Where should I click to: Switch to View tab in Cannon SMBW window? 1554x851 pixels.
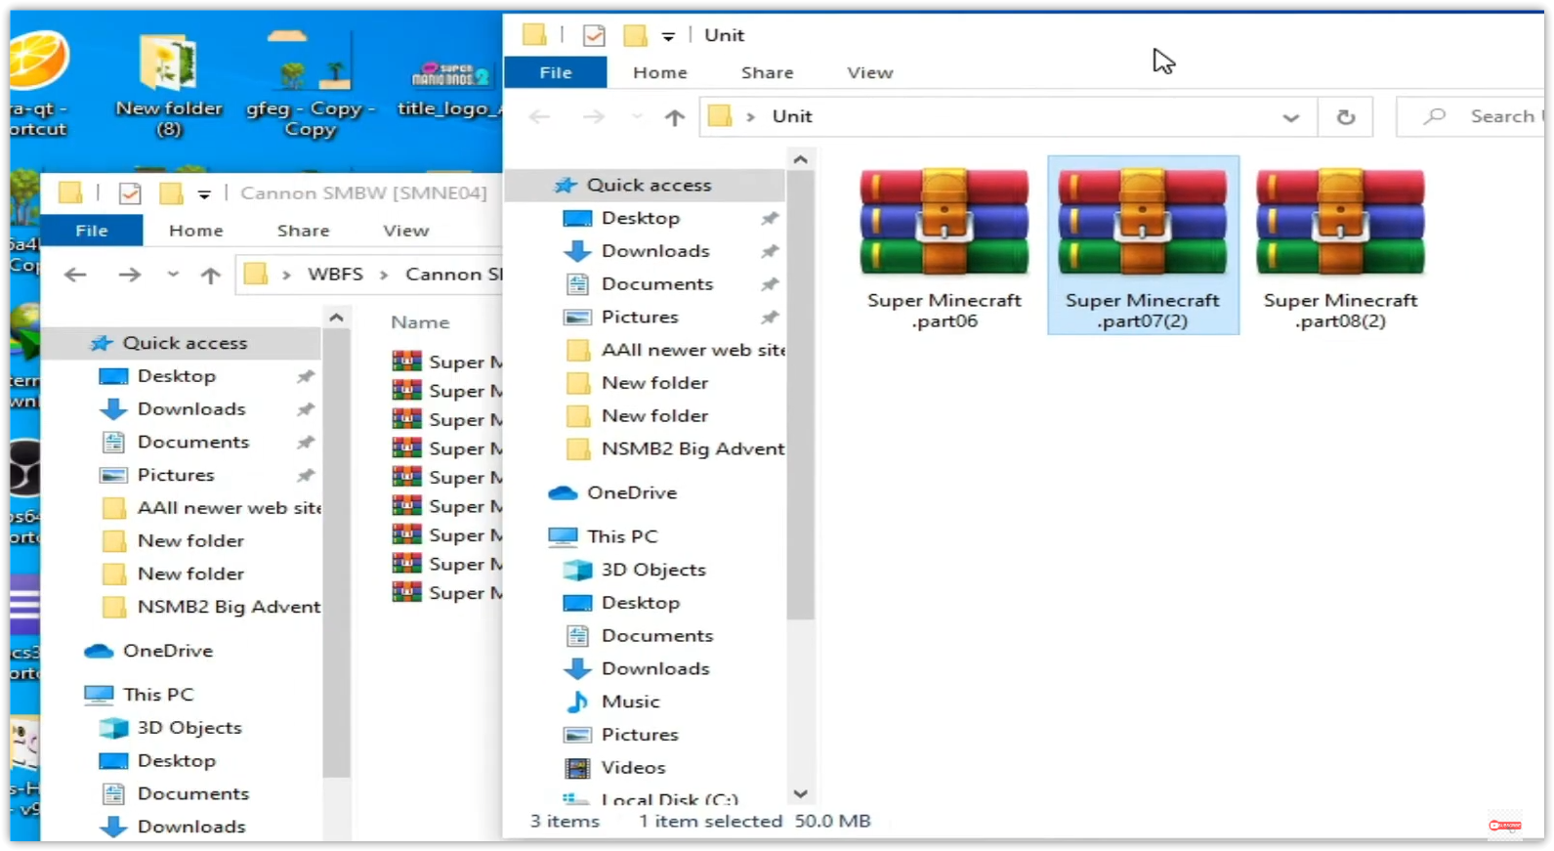406,231
